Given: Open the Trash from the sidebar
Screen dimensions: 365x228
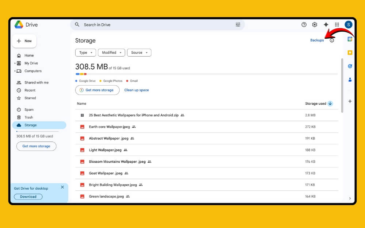Looking at the screenshot, I should (x=27, y=117).
